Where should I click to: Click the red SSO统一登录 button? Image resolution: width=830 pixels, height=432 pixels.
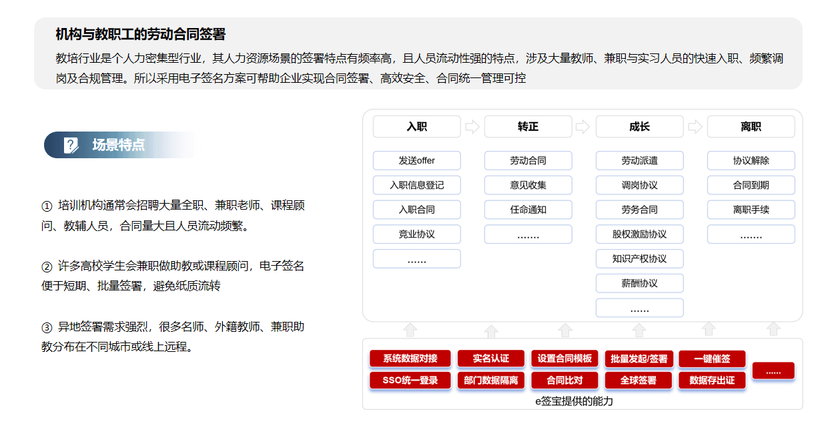410,381
